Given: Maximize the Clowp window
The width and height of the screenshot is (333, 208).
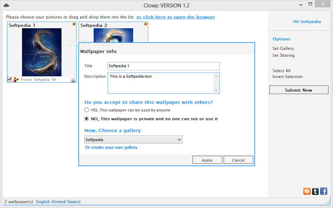Looking at the screenshot, I should [x=310, y=4].
